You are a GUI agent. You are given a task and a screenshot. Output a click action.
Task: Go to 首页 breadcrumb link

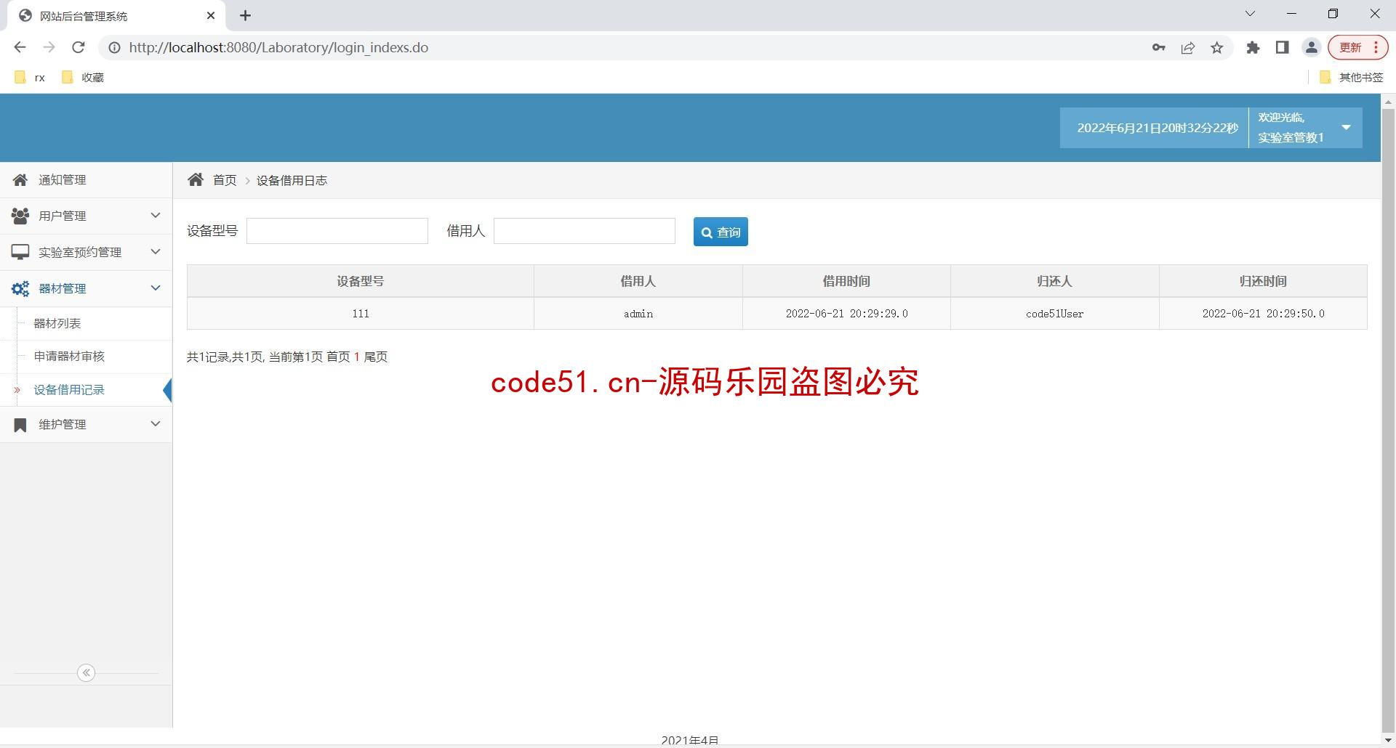click(225, 180)
